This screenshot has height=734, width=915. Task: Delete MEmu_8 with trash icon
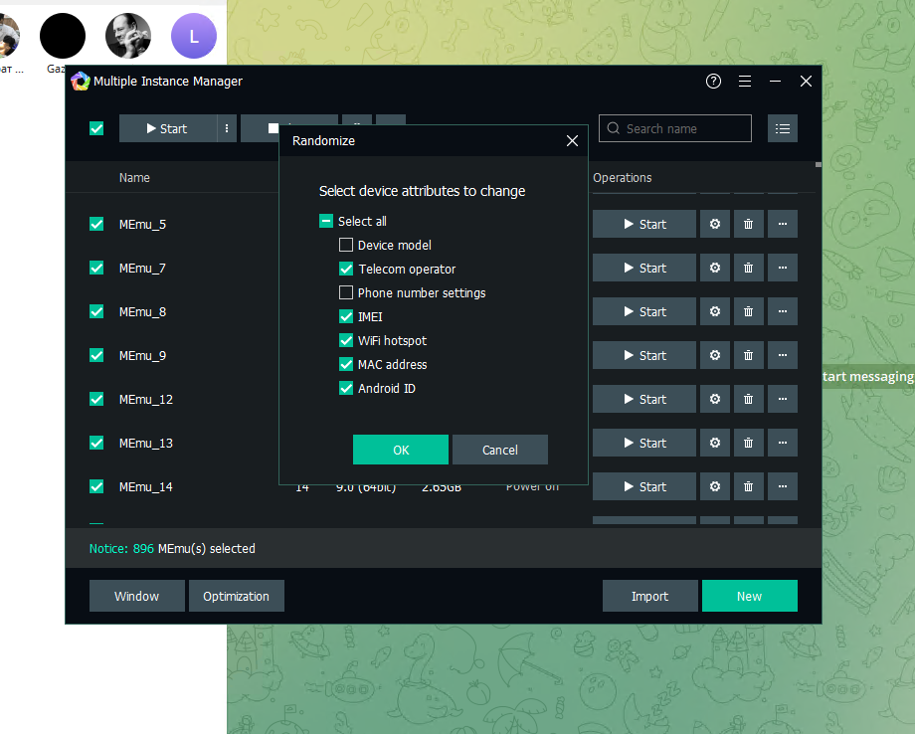(x=749, y=311)
